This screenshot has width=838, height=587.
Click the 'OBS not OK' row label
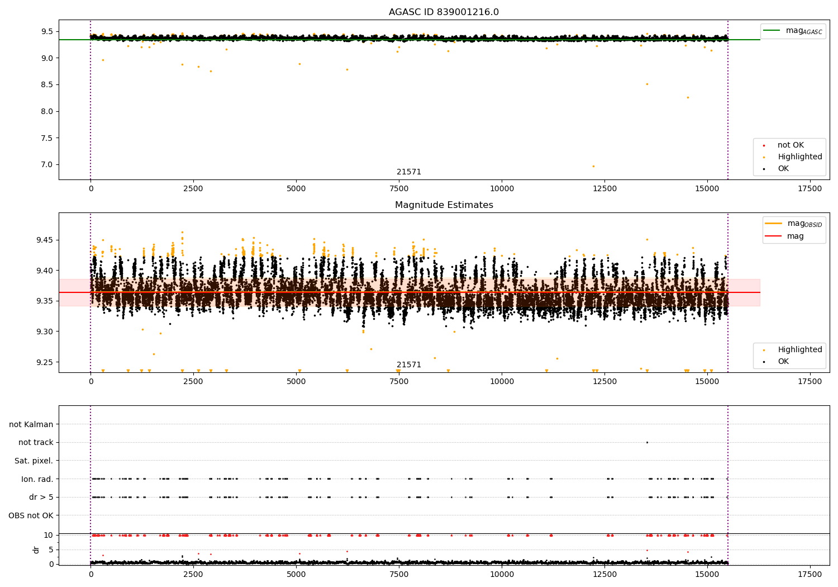pos(31,515)
